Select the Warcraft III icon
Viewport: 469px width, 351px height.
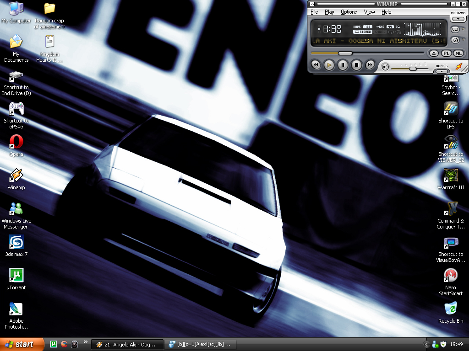(x=451, y=179)
